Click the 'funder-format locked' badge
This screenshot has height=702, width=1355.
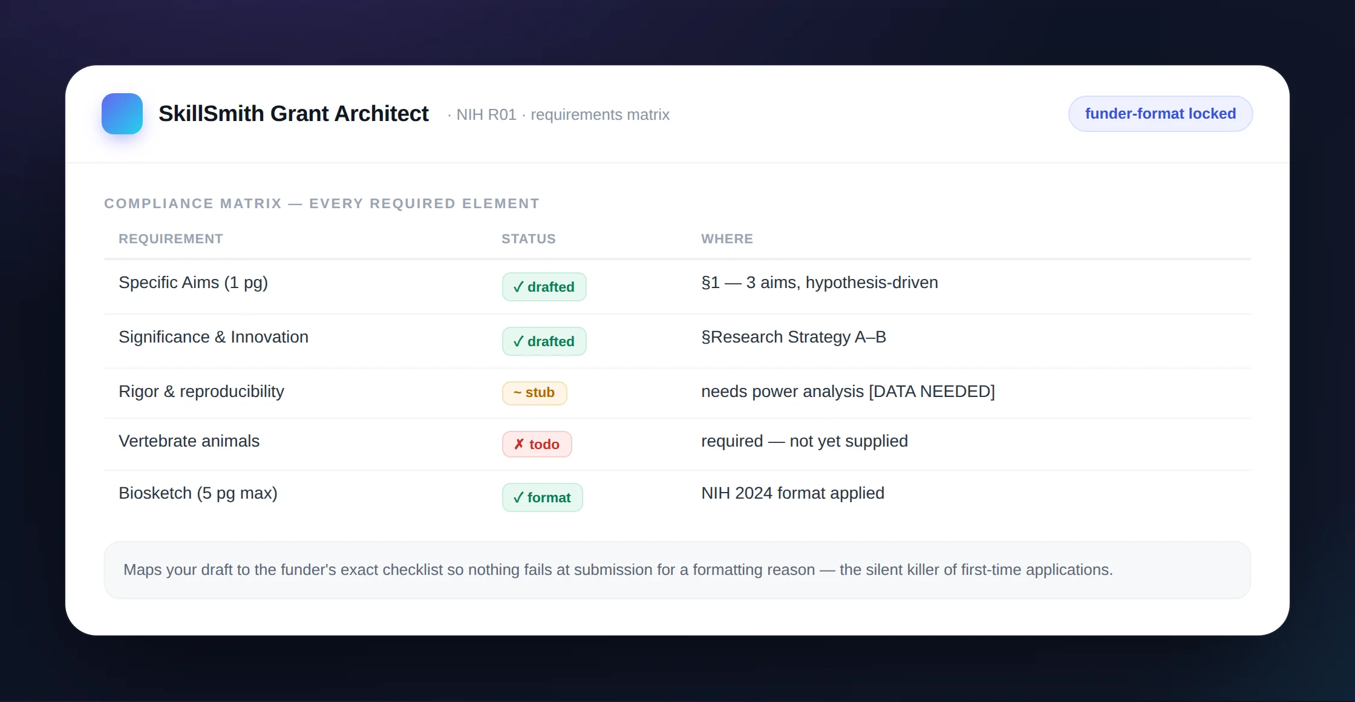tap(1160, 114)
